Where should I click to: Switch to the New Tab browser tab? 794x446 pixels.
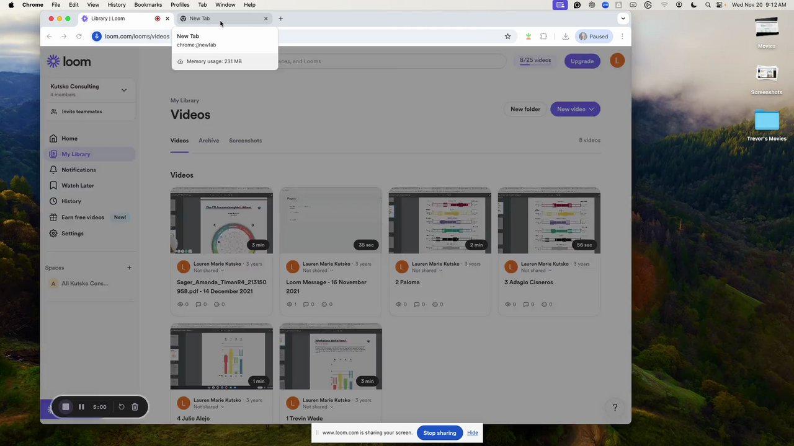click(225, 19)
